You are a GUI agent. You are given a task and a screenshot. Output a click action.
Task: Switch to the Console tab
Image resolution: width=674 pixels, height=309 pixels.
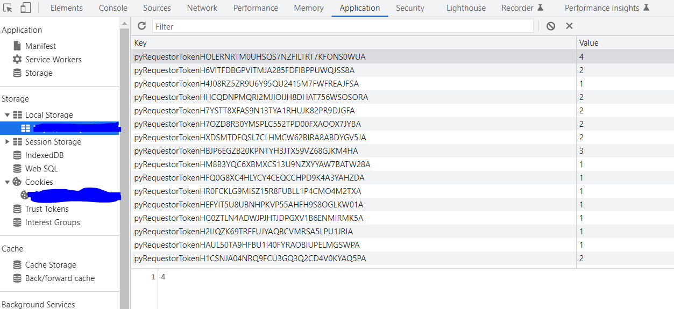pyautogui.click(x=113, y=8)
